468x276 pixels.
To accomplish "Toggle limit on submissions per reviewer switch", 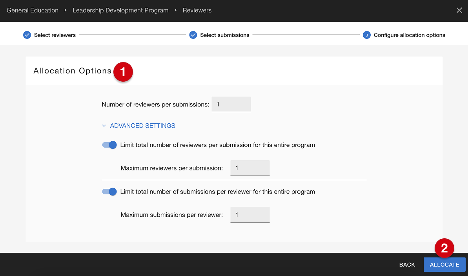I will click(x=109, y=192).
